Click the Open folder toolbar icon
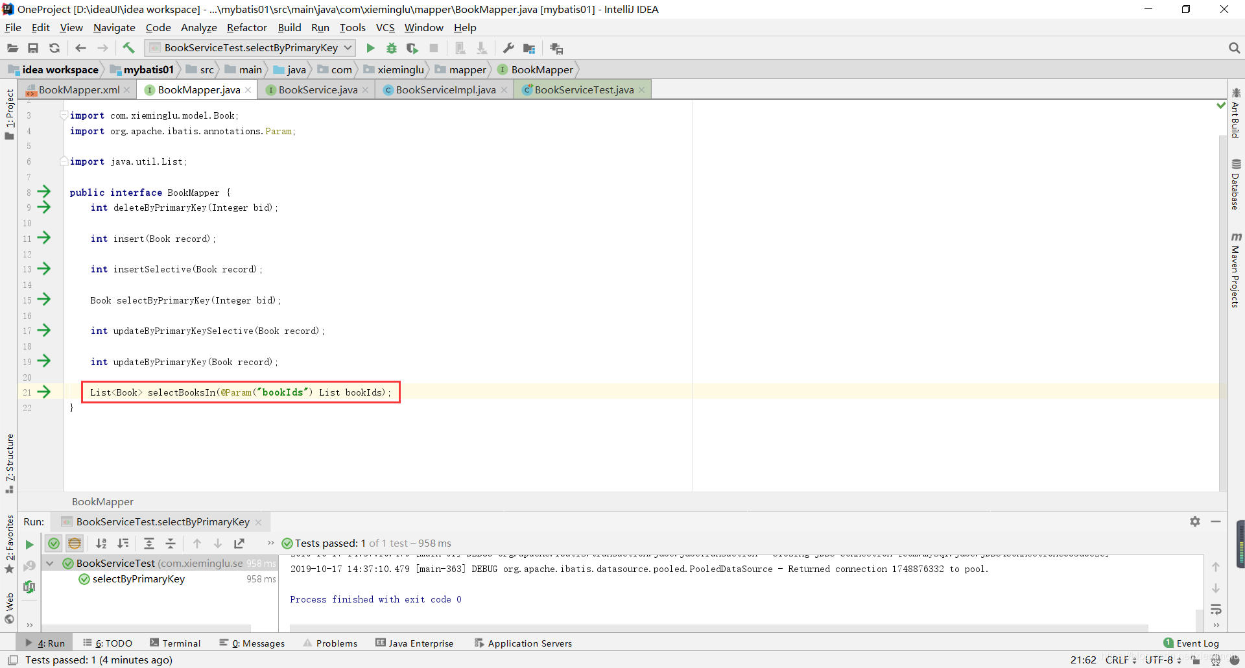Viewport: 1245px width, 668px height. 12,48
